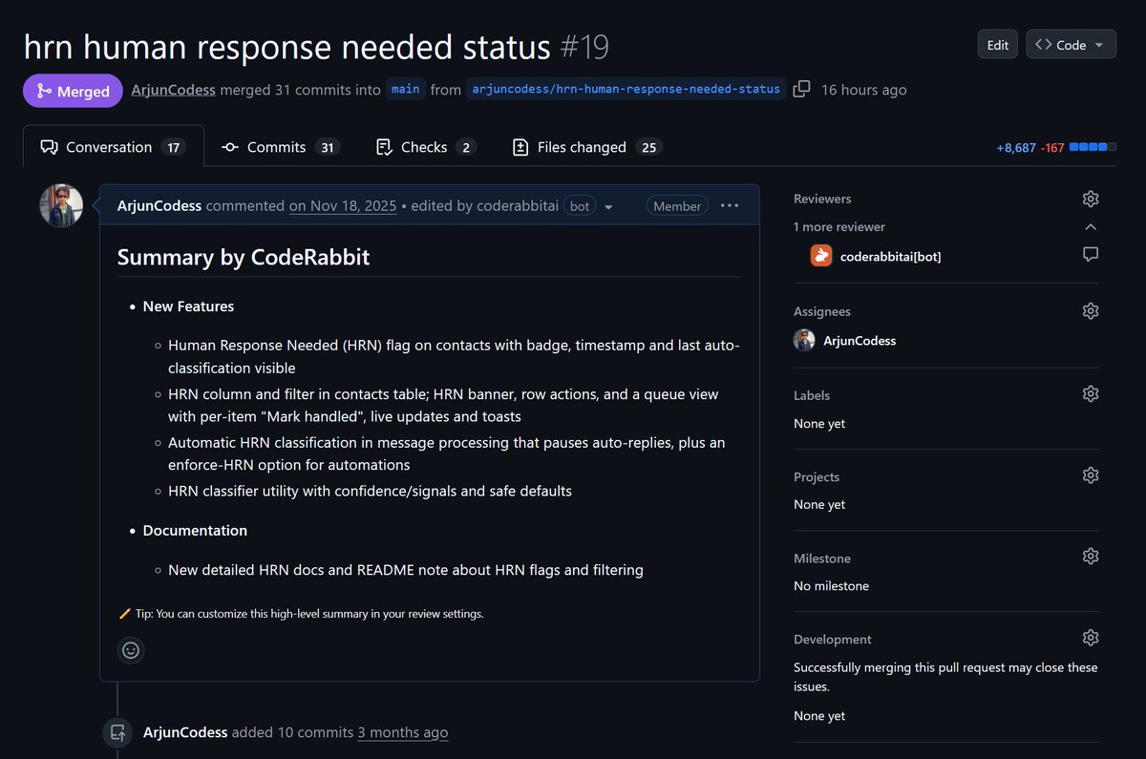View coderabbitai review comment icon

point(1091,254)
